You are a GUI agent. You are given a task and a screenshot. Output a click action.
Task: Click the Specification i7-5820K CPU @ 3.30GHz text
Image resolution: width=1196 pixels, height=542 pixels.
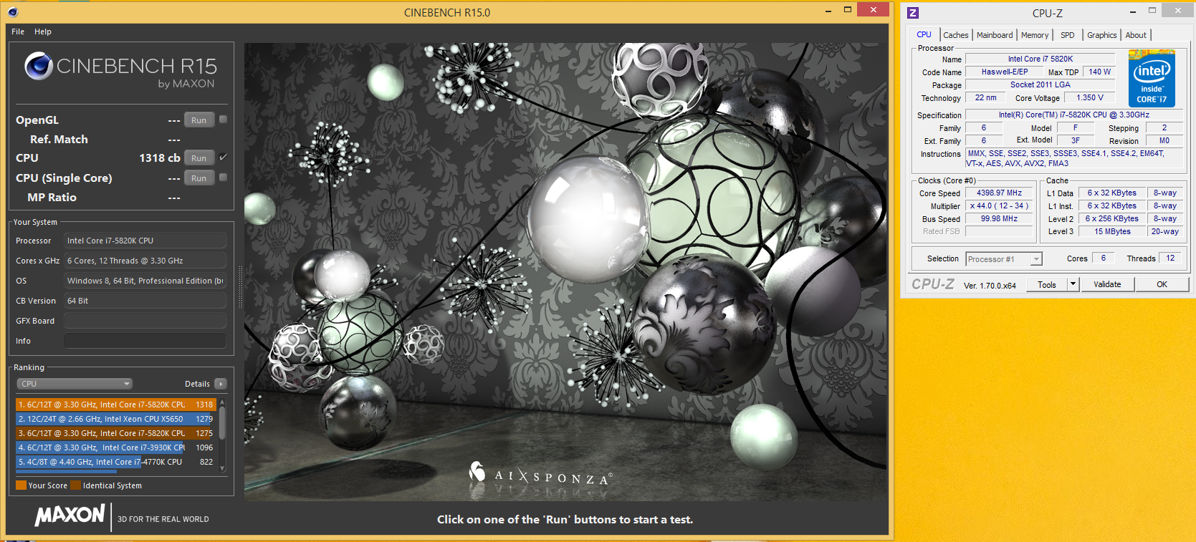(1074, 115)
